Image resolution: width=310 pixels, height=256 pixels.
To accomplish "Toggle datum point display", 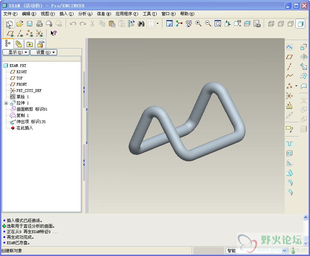I will click(x=30, y=33).
